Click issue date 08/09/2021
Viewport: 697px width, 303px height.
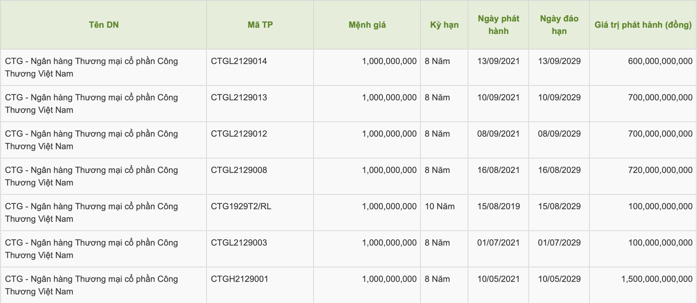pos(498,134)
